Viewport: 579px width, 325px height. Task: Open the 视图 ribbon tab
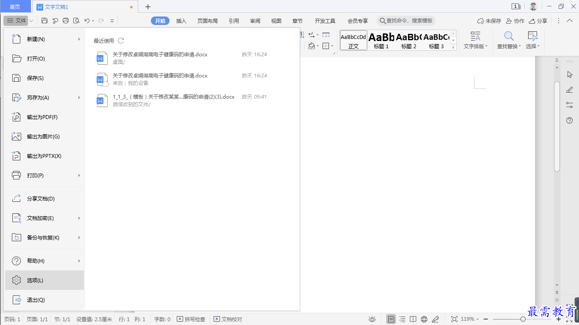(276, 21)
